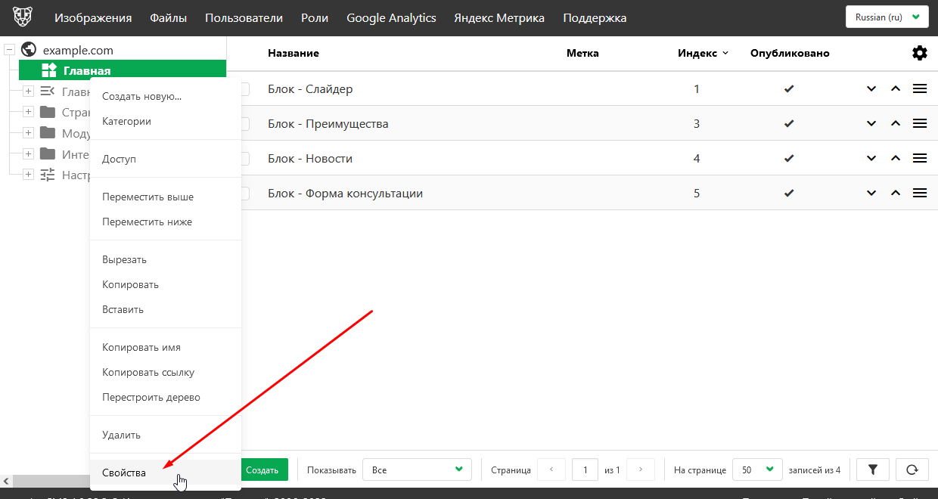
Task: Click the filter funnel icon
Action: pos(873,470)
